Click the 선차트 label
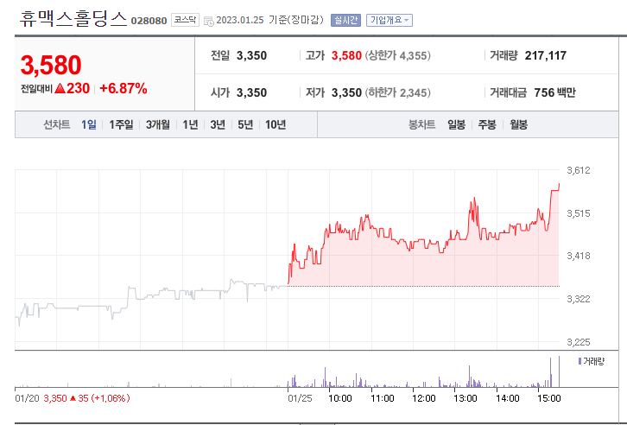627x425 pixels. pyautogui.click(x=56, y=124)
